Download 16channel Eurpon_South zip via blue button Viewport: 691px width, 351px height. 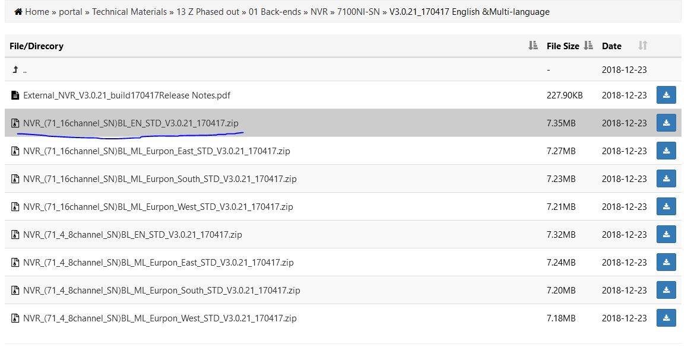click(x=666, y=178)
